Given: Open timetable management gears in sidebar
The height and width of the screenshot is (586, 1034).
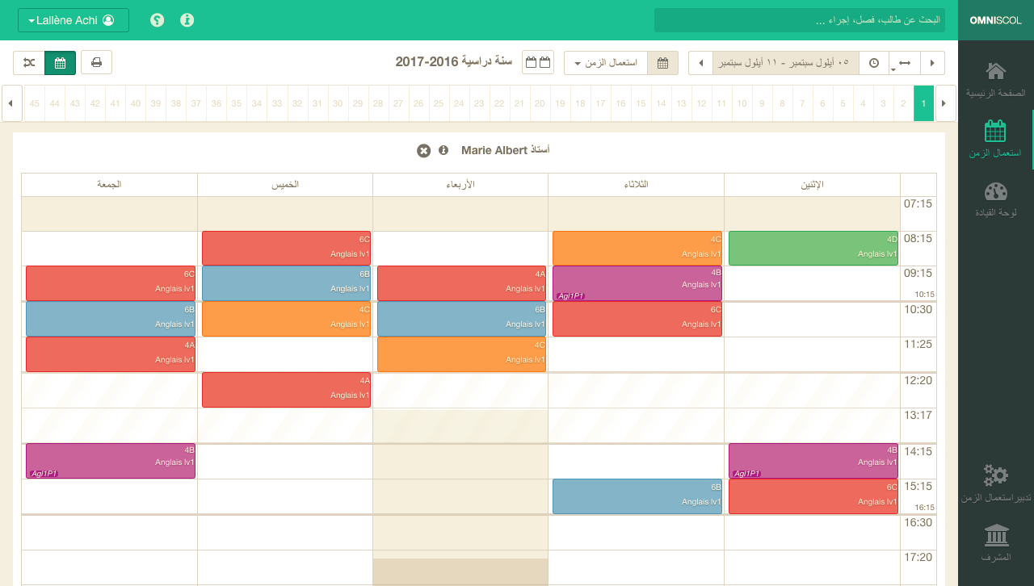Looking at the screenshot, I should [x=996, y=475].
